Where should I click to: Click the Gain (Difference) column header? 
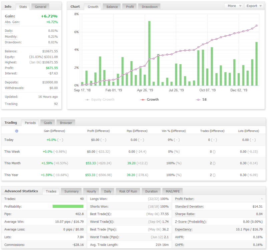[x=54, y=131]
